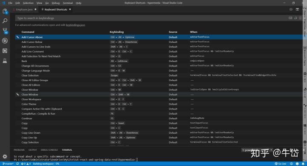Select the Copy Line Down row

tap(159, 133)
